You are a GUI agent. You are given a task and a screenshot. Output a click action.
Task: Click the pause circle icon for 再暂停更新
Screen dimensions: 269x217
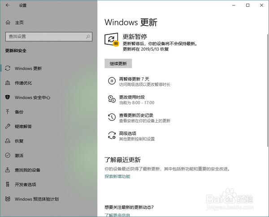112,81
